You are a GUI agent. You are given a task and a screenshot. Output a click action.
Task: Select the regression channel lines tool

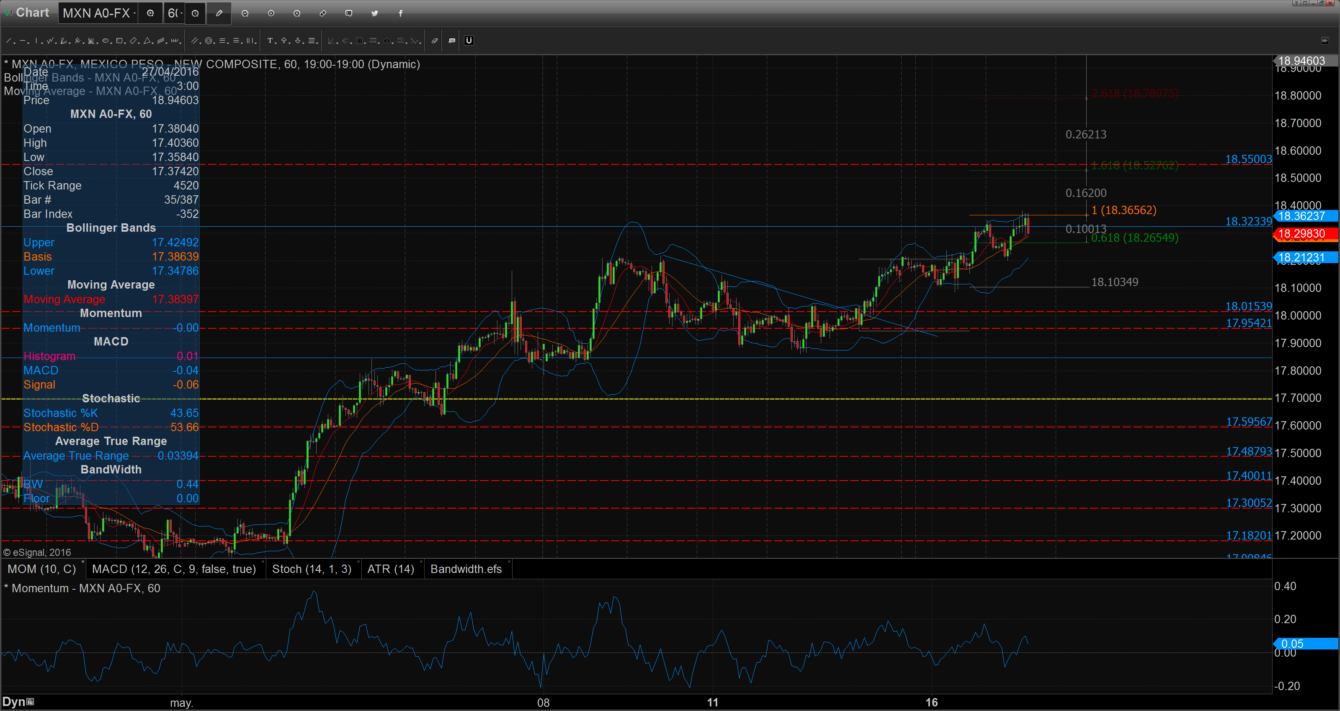[161, 41]
